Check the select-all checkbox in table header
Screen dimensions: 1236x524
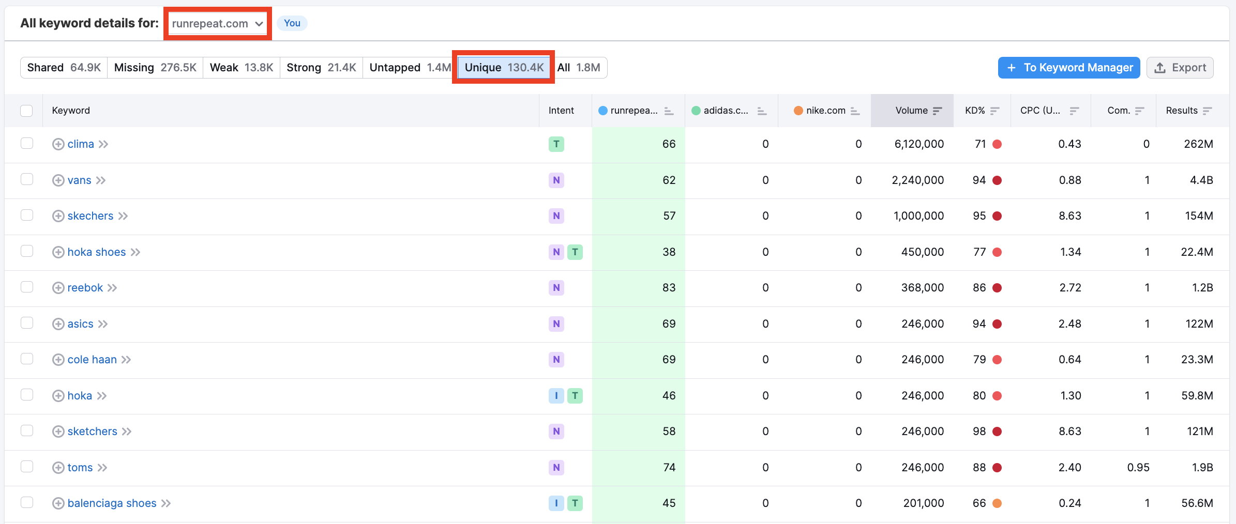(x=26, y=110)
